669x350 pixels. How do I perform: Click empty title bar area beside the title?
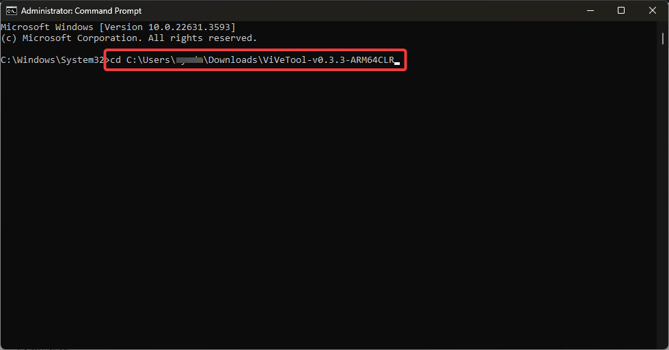point(342,10)
